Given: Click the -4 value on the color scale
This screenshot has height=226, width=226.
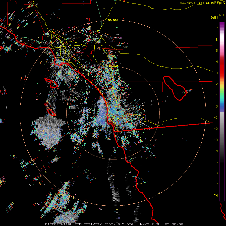Looking at the screenshot, I should (x=216, y=151).
